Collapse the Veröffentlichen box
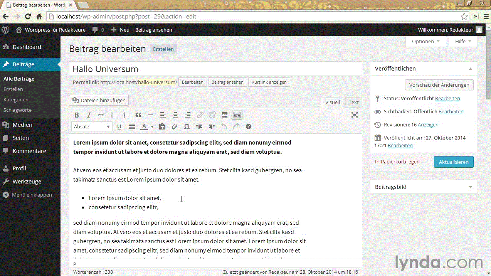Screen dimensions: 491x276 click(471, 69)
